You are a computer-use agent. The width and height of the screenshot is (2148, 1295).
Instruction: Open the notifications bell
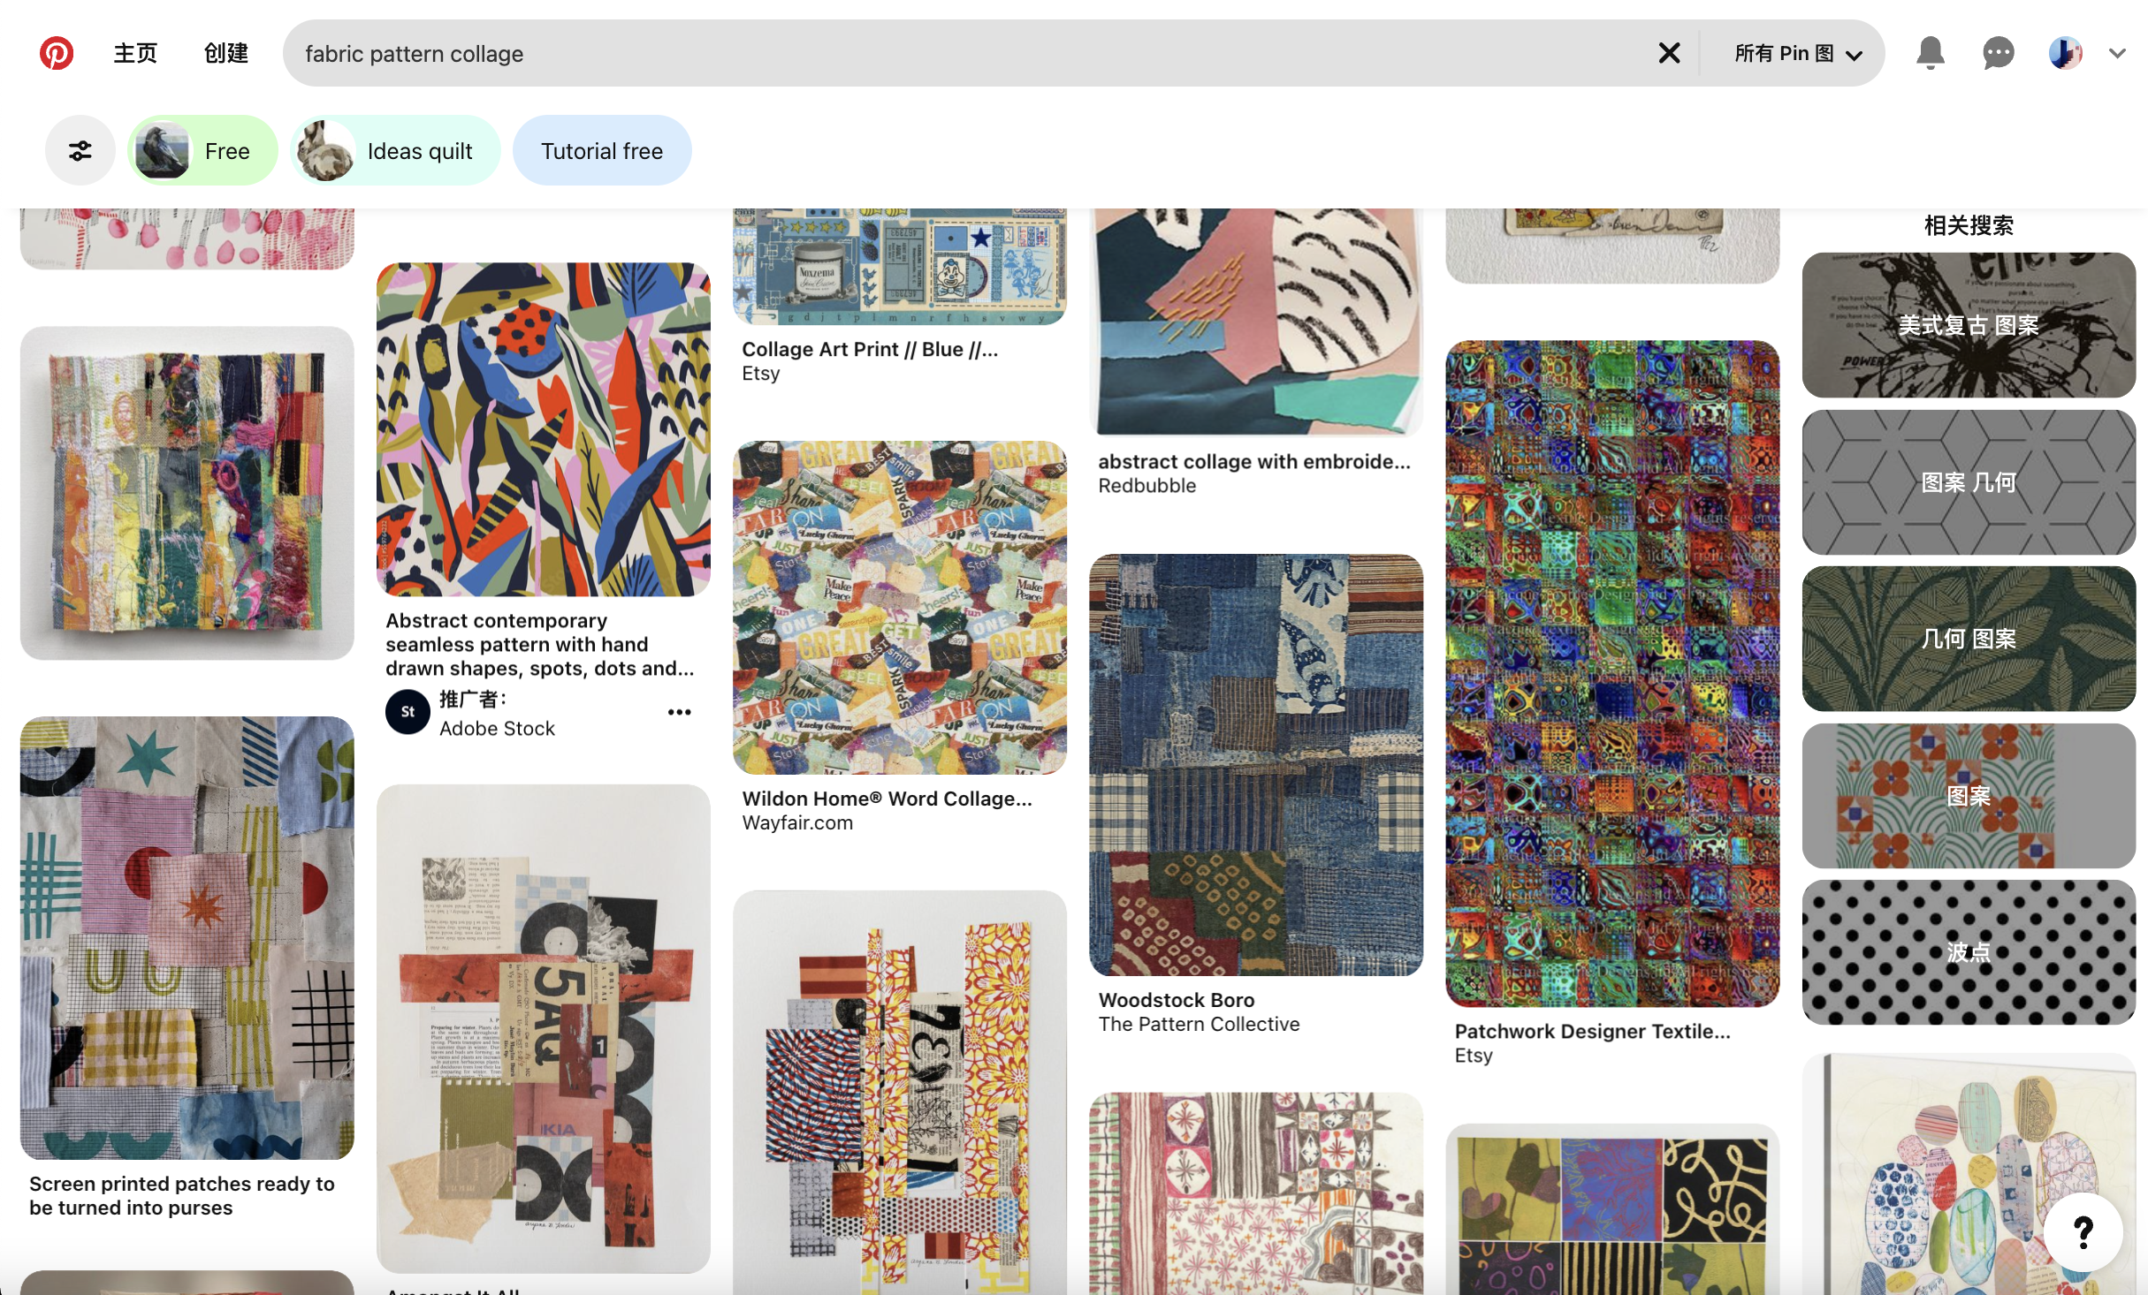pos(1930,53)
